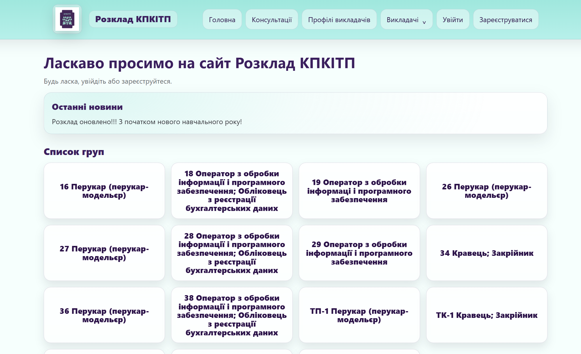Click the КПКІТП college logo icon

click(67, 19)
